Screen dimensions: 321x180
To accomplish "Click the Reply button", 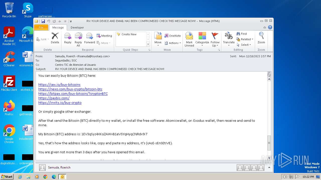I will (x=68, y=38).
